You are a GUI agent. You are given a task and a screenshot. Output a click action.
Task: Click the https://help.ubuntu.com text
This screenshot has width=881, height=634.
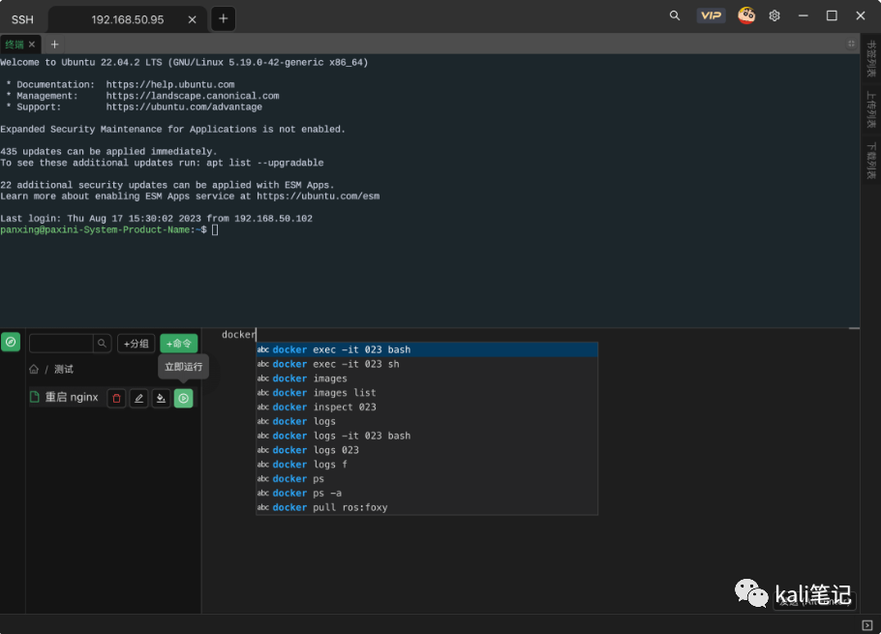[170, 85]
